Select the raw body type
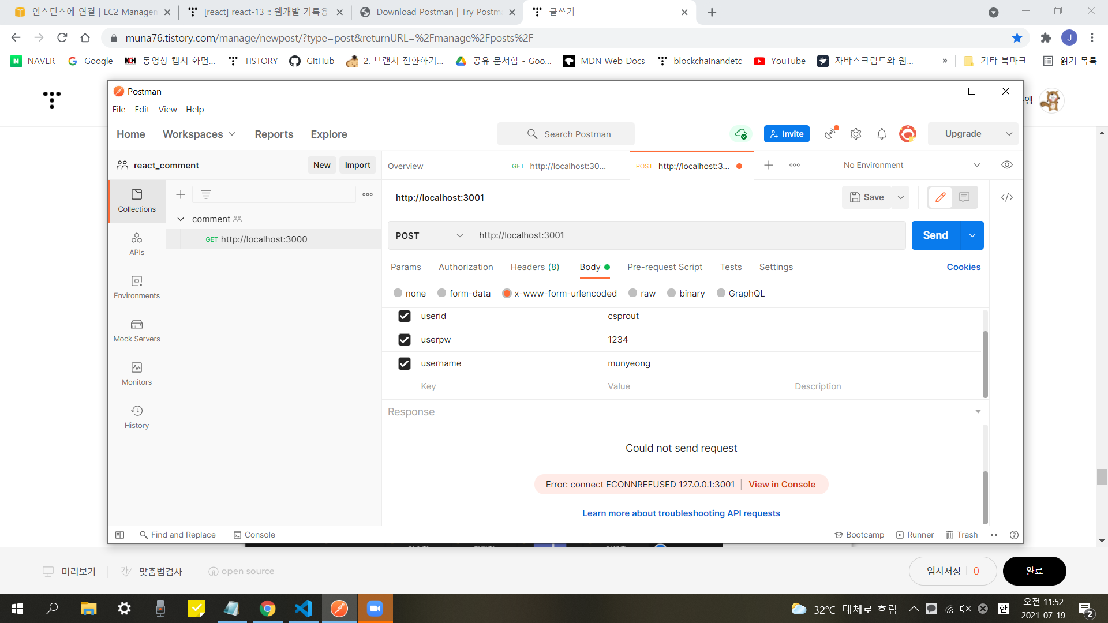 pos(642,293)
